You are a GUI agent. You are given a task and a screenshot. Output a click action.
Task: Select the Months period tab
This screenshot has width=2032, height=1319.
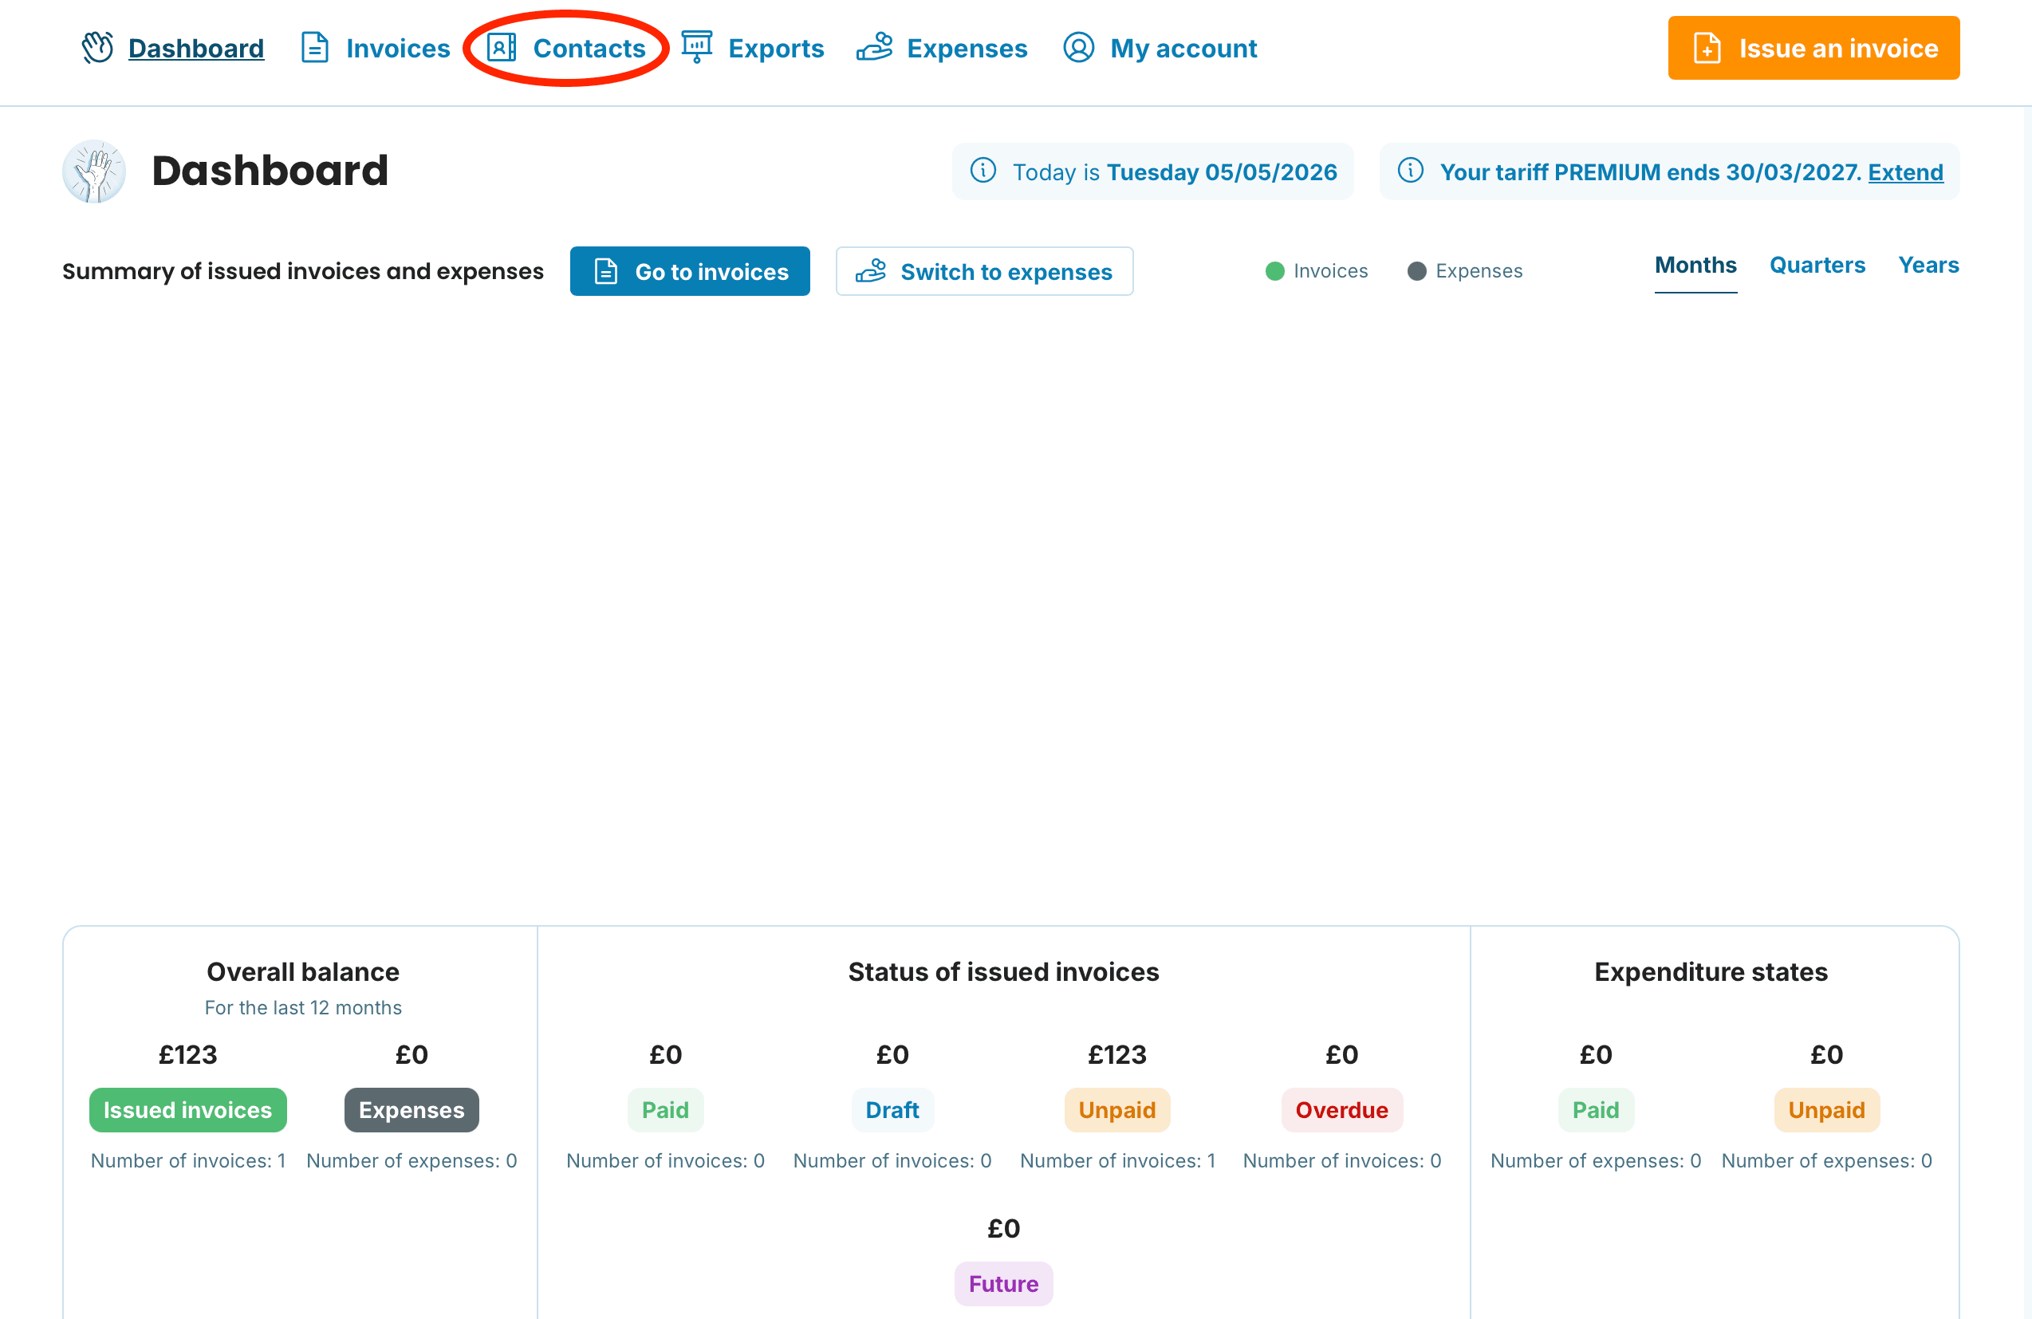(1695, 266)
